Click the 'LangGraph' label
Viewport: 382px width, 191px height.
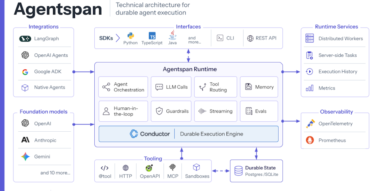click(47, 38)
